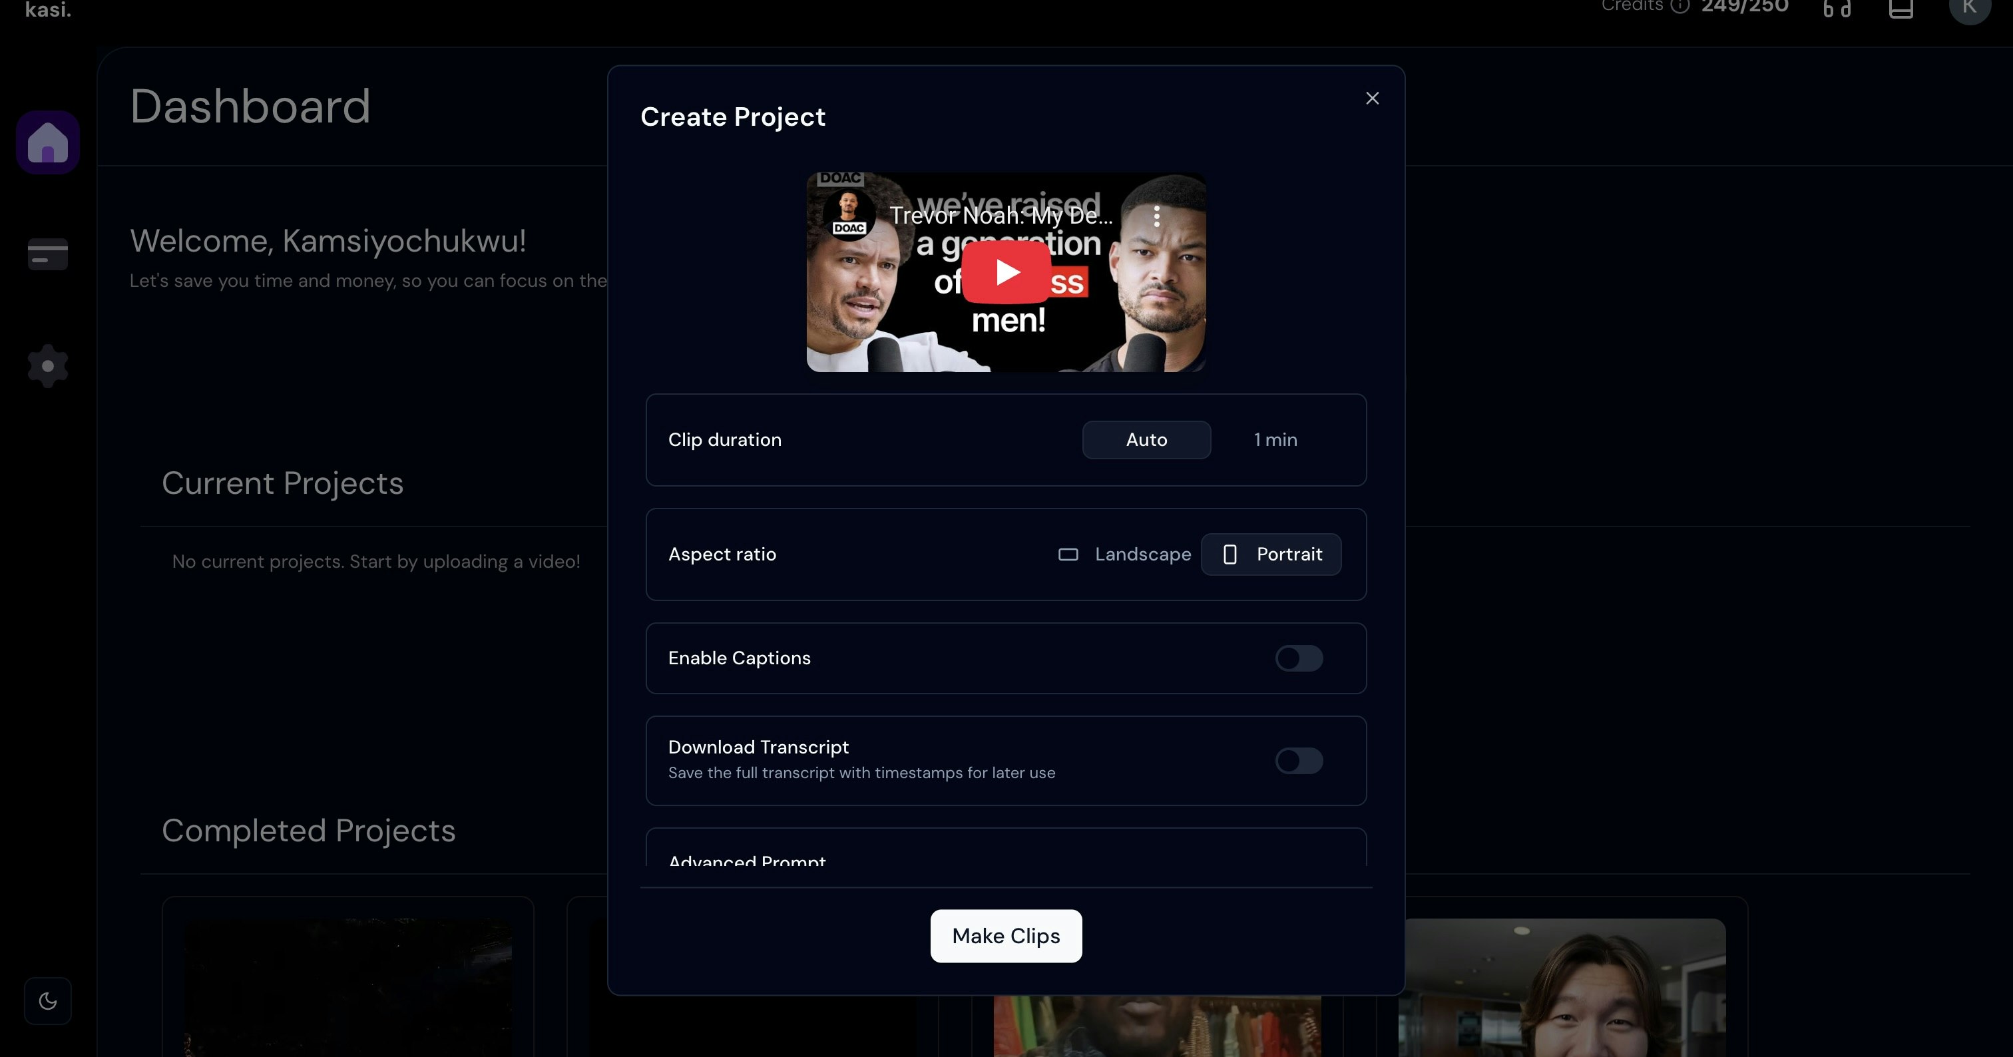Screen dimensions: 2013x1057
Task: Click the Clip duration label
Action: point(724,440)
